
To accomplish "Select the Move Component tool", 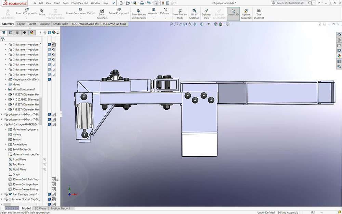I will coord(119,11).
